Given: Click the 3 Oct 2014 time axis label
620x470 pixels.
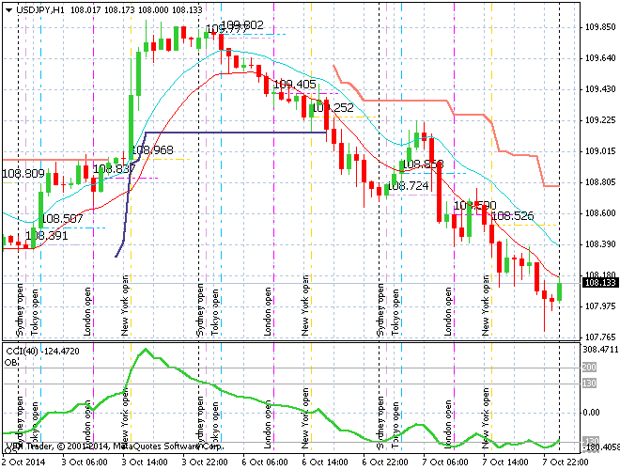Looking at the screenshot, I should click(x=24, y=462).
